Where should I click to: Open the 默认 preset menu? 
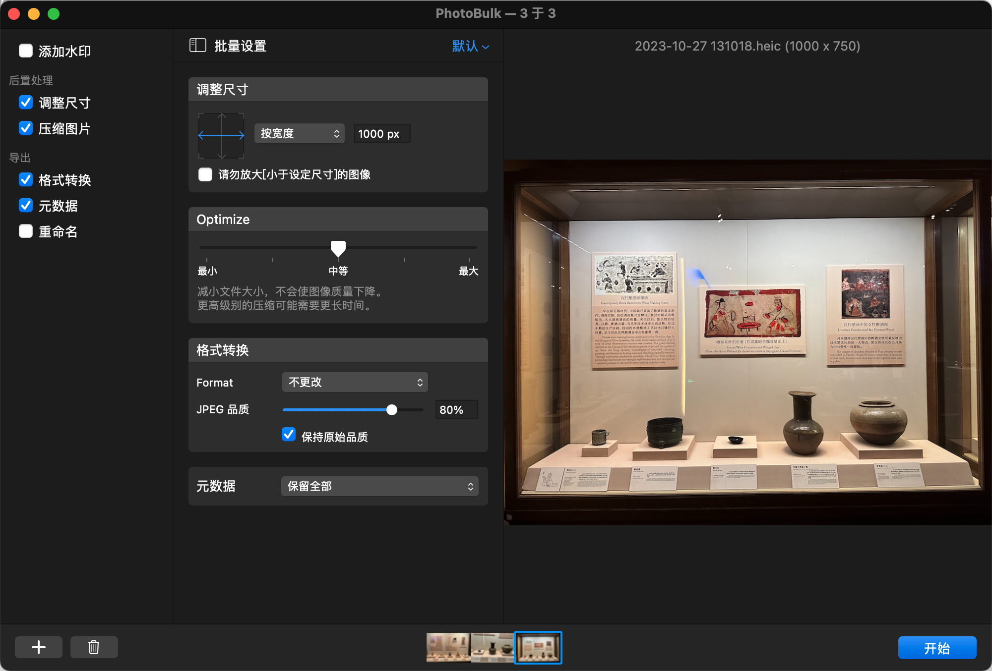(470, 46)
